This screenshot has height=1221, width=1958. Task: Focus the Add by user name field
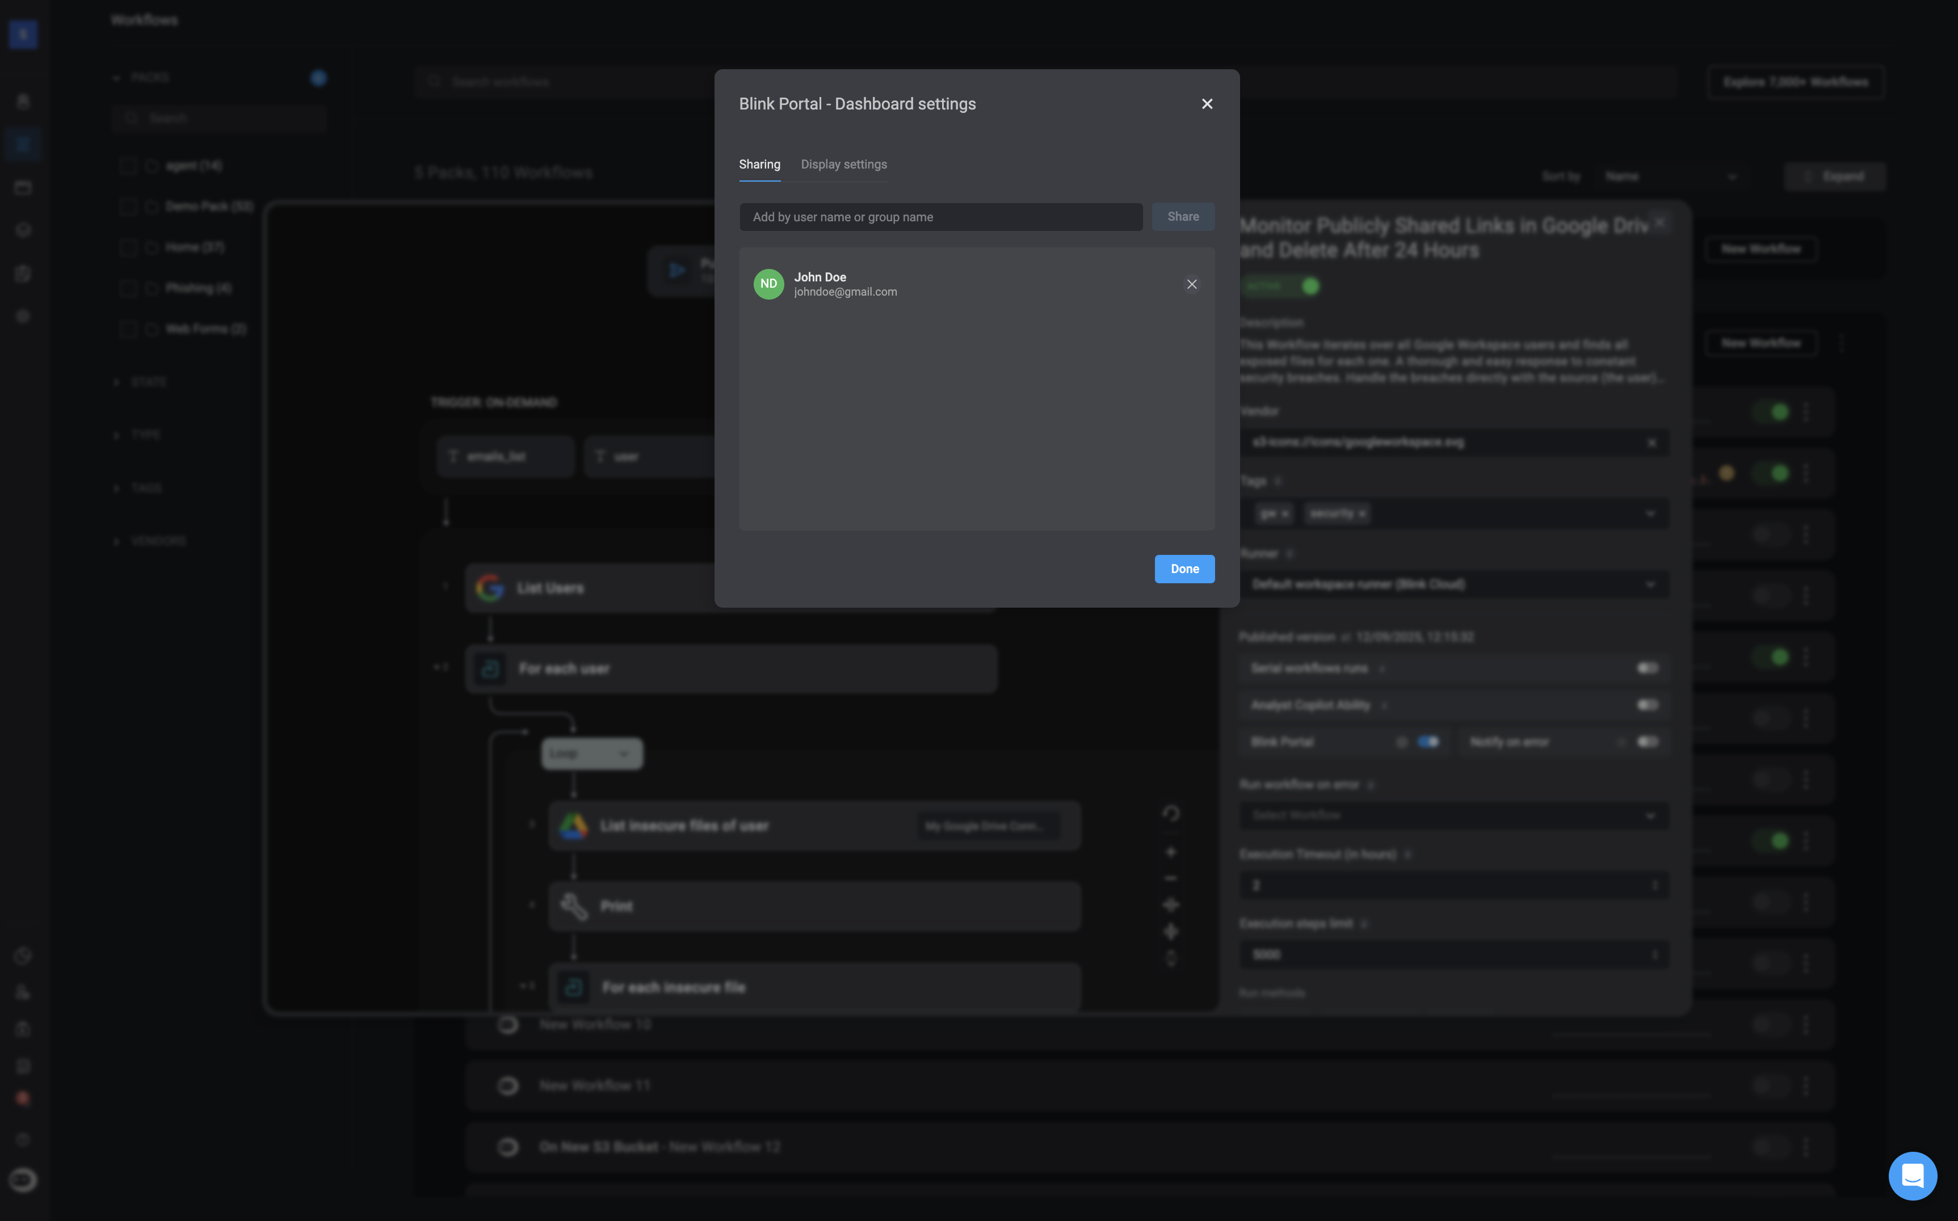(940, 216)
